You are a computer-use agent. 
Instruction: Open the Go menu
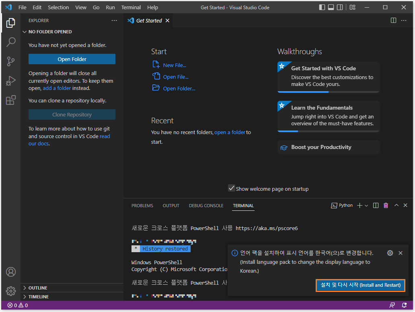96,7
